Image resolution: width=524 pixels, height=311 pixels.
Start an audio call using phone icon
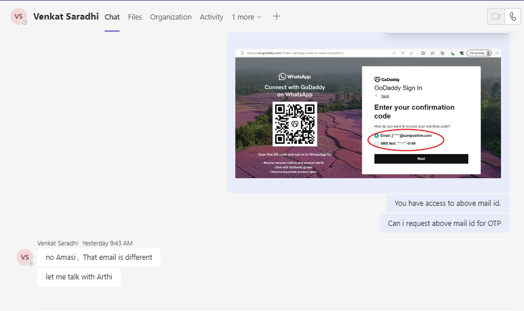click(x=512, y=17)
